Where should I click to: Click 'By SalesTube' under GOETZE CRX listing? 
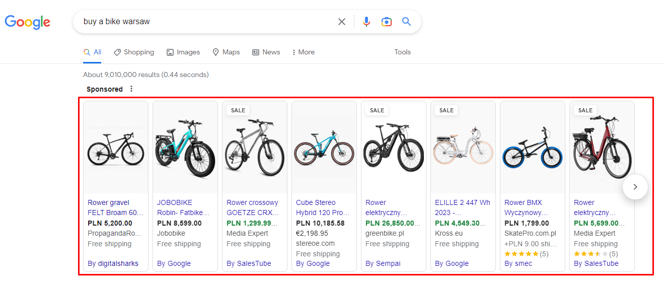249,263
